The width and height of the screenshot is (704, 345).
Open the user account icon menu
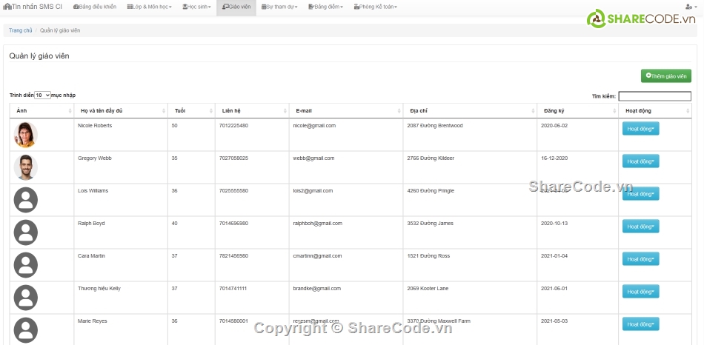click(x=690, y=7)
